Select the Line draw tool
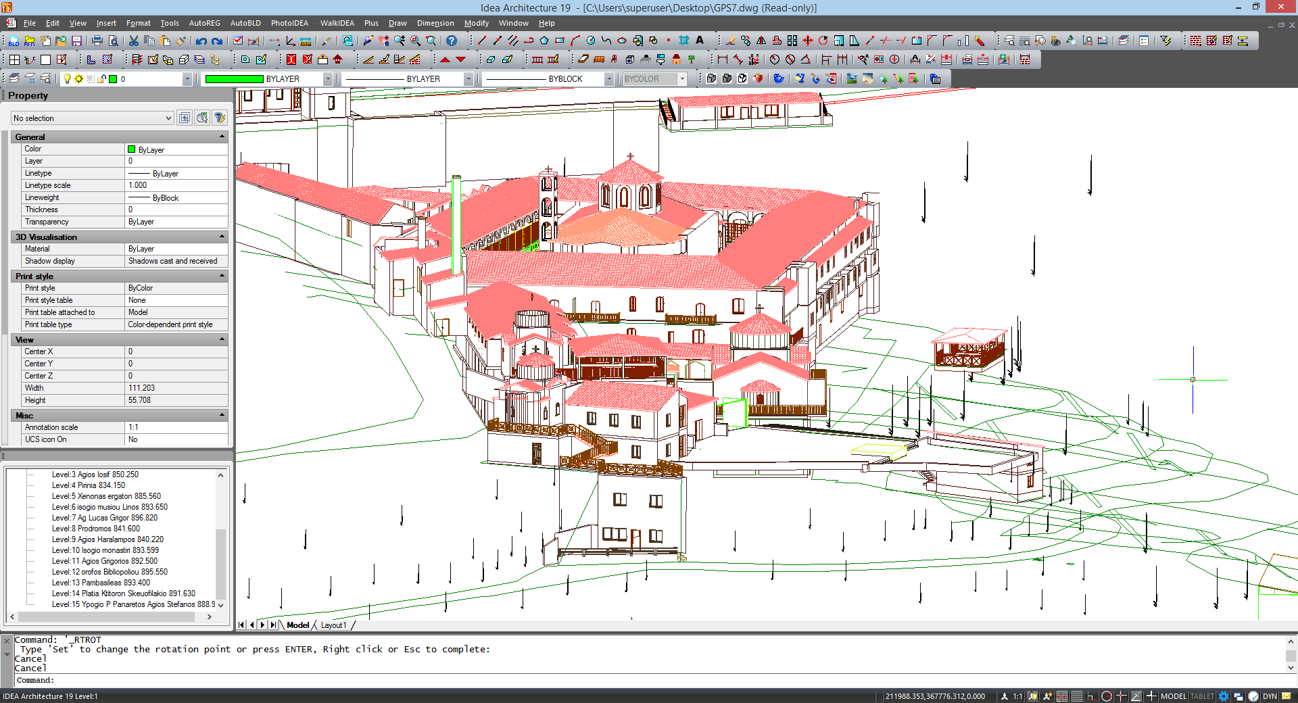Image resolution: width=1298 pixels, height=703 pixels. (482, 41)
